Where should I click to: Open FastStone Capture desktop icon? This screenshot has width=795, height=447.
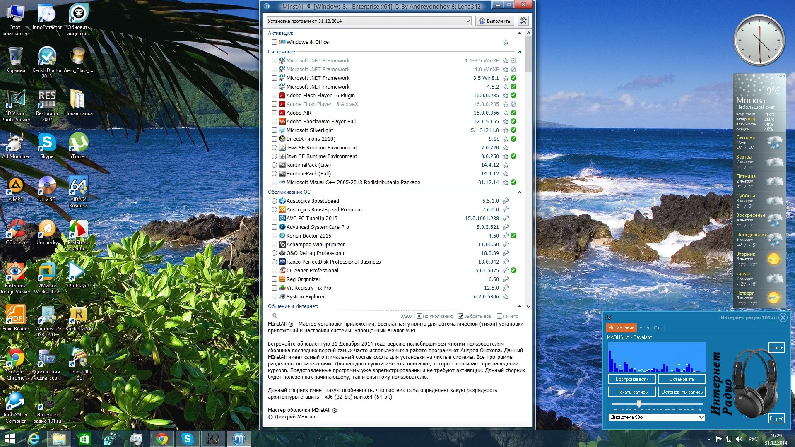pos(78,235)
